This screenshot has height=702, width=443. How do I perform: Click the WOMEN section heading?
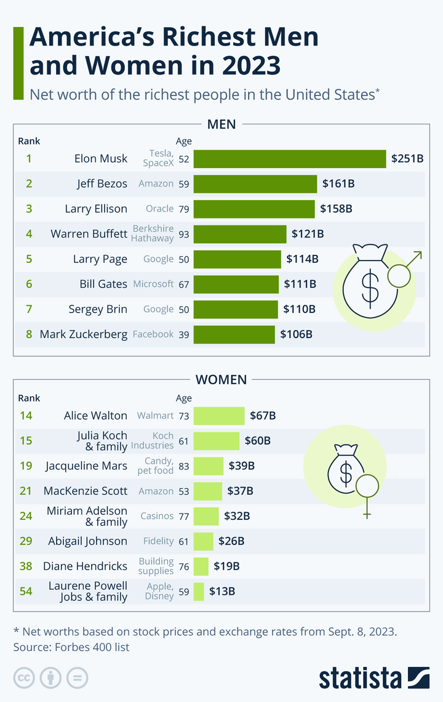pos(221,379)
